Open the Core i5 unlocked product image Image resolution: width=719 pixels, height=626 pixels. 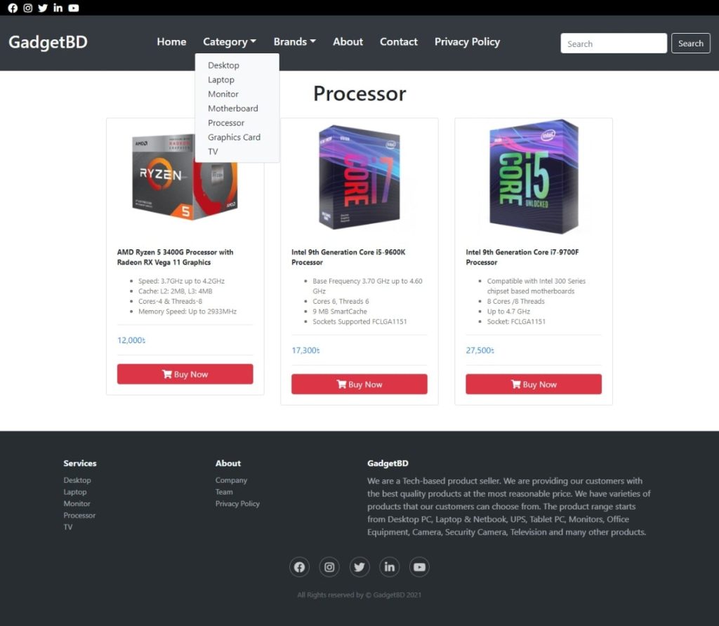tap(534, 176)
